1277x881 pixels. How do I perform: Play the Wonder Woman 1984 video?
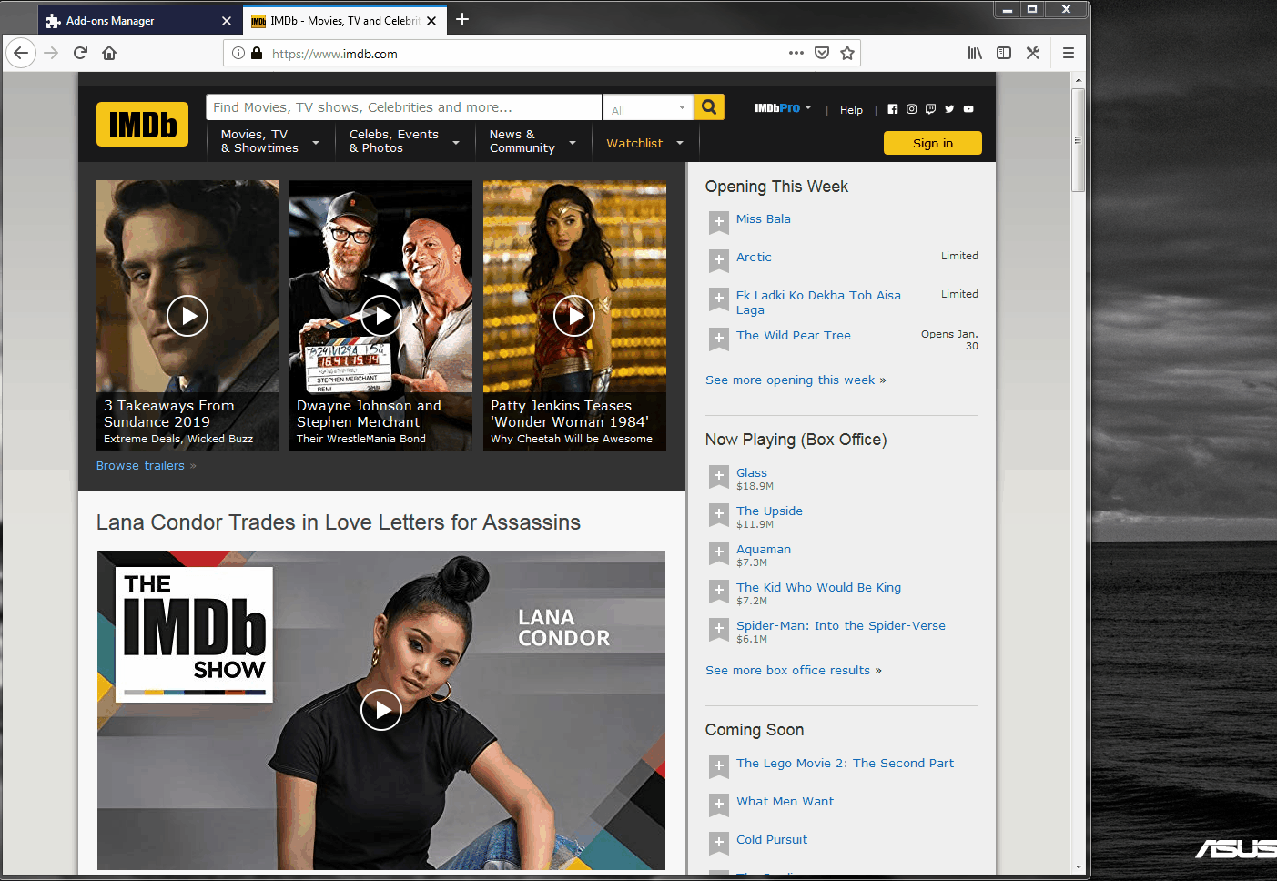574,316
